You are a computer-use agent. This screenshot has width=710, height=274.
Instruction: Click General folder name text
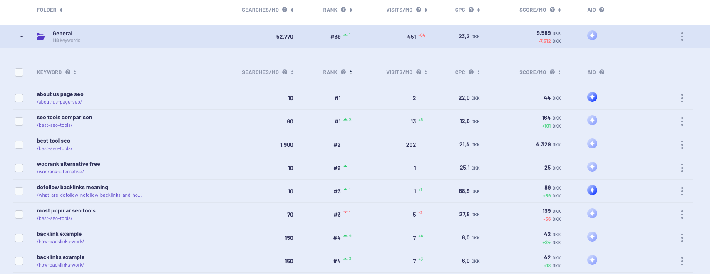coord(62,34)
